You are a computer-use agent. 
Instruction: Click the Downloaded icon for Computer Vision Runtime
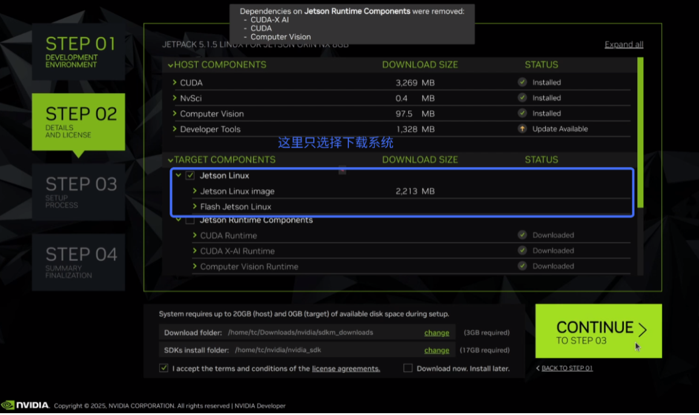coord(522,266)
